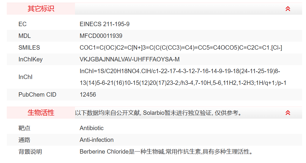Click the EC row label

coord(22,24)
